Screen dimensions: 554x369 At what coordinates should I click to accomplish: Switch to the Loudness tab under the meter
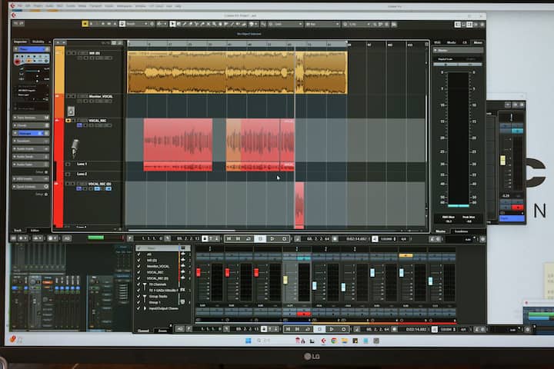[x=460, y=231]
